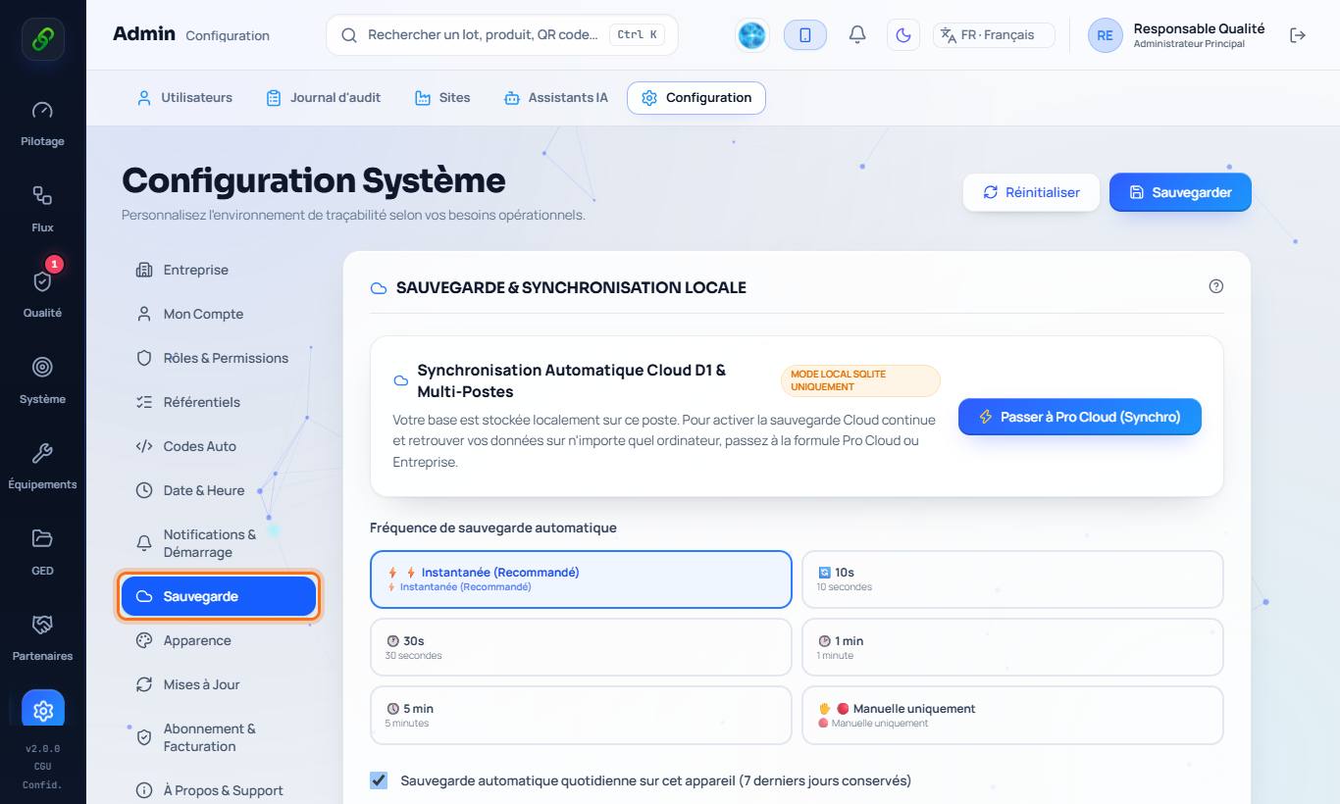This screenshot has height=804, width=1340.
Task: Switch to the Assistants IA tab
Action: coord(555,98)
